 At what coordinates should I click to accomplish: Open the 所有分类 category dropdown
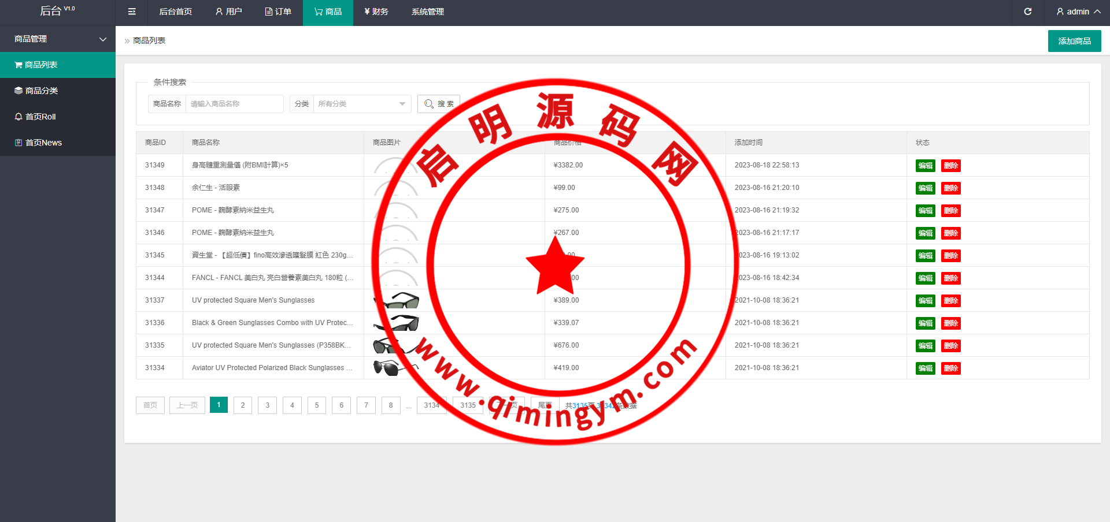pyautogui.click(x=362, y=104)
